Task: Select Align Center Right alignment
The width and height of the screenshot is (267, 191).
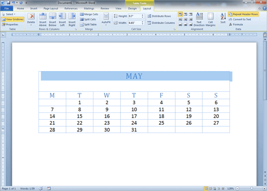Action: [x=190, y=20]
